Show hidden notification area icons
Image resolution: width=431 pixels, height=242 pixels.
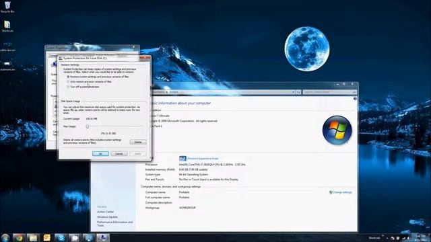[387, 238]
